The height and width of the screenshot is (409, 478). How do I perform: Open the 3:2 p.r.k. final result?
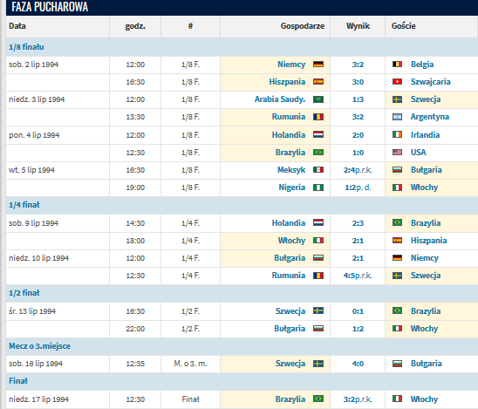point(358,399)
